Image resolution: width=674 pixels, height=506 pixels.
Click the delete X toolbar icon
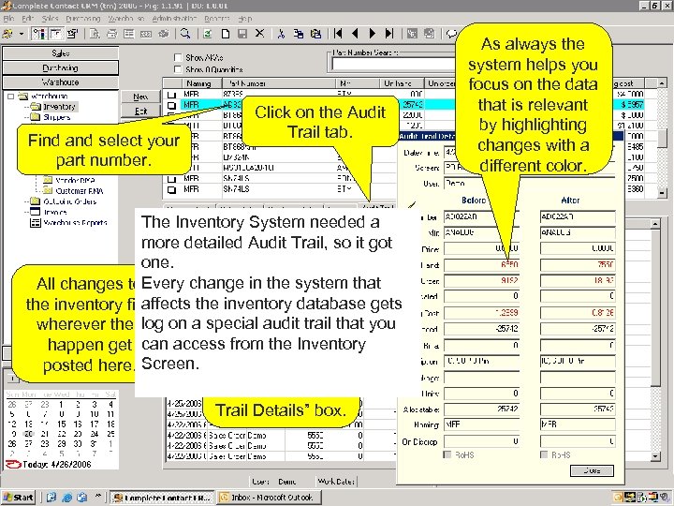click(x=259, y=33)
